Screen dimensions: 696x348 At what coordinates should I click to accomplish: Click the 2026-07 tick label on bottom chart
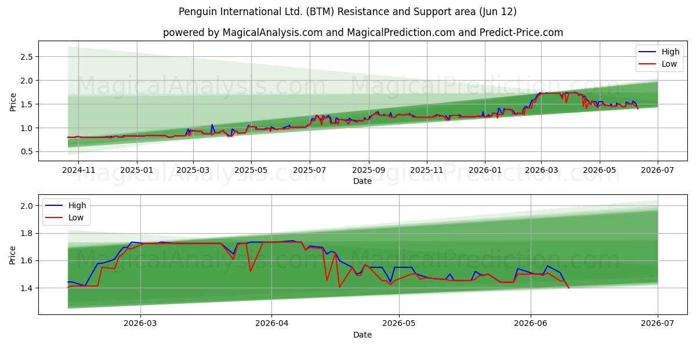pos(658,324)
